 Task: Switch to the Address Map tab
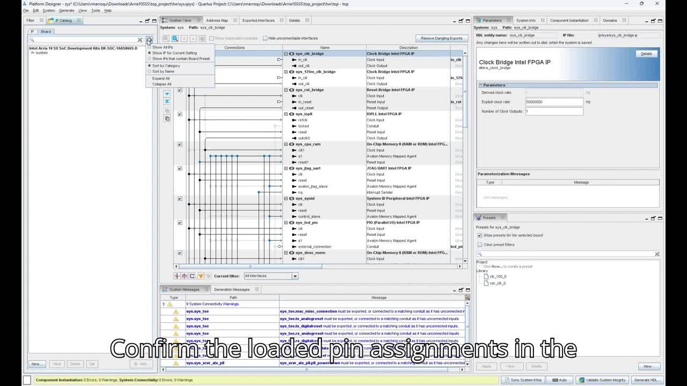(x=216, y=20)
